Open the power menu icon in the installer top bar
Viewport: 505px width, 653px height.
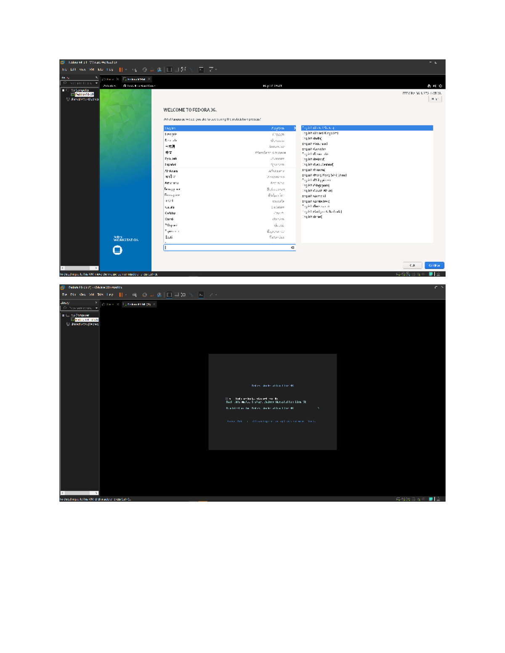[441, 86]
